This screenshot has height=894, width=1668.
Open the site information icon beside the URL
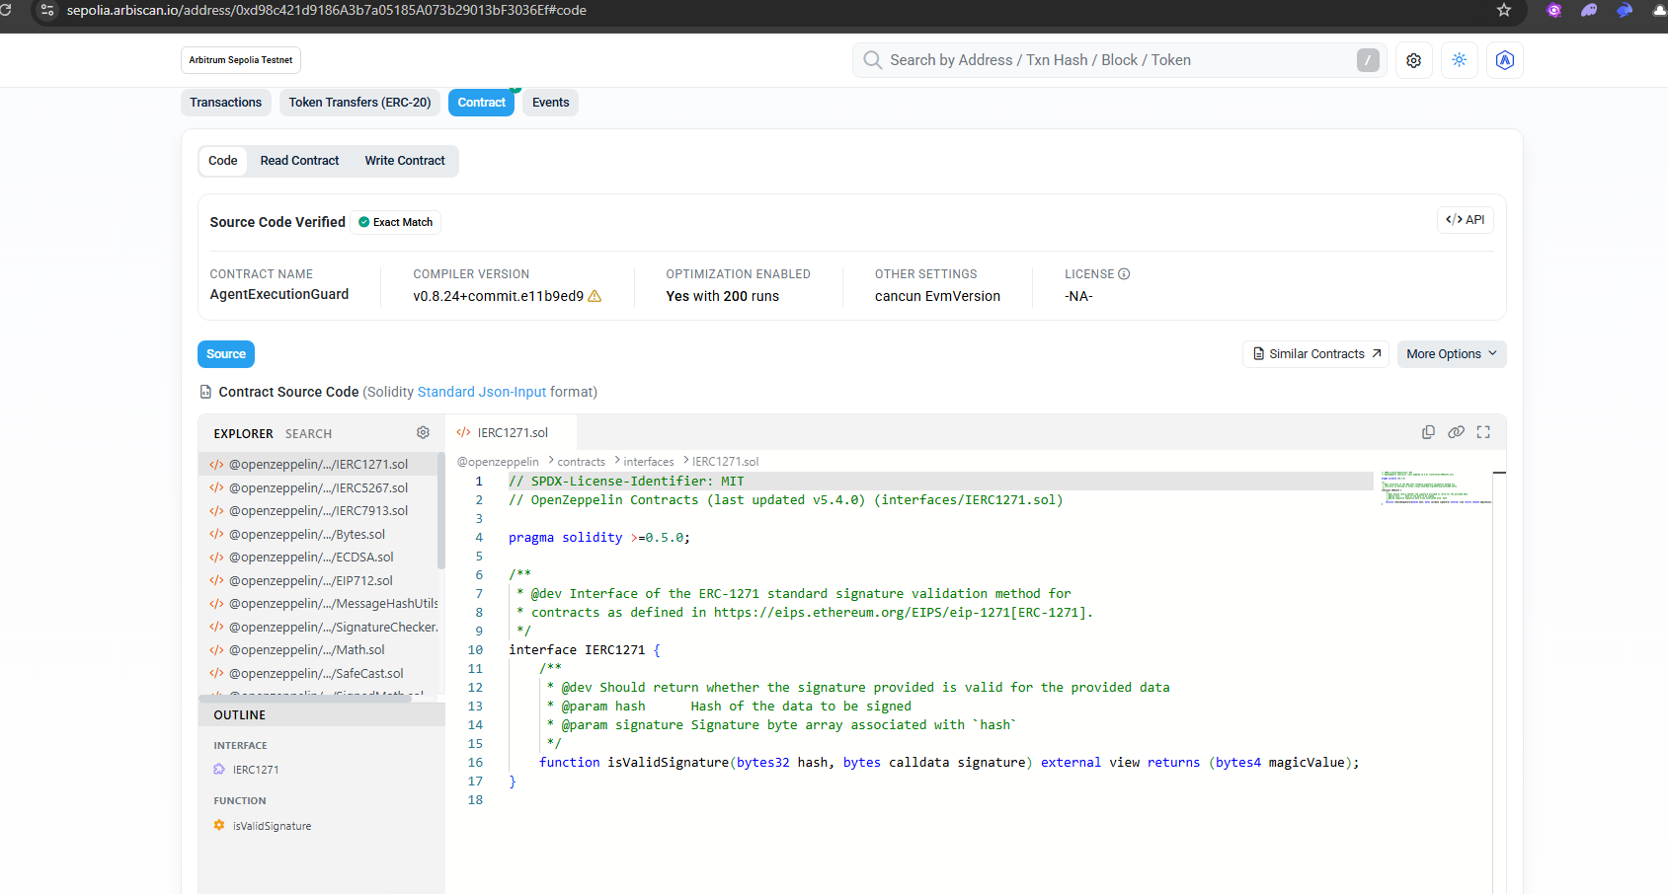pyautogui.click(x=47, y=10)
